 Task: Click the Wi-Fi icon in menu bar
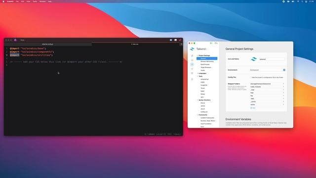pos(298,1)
